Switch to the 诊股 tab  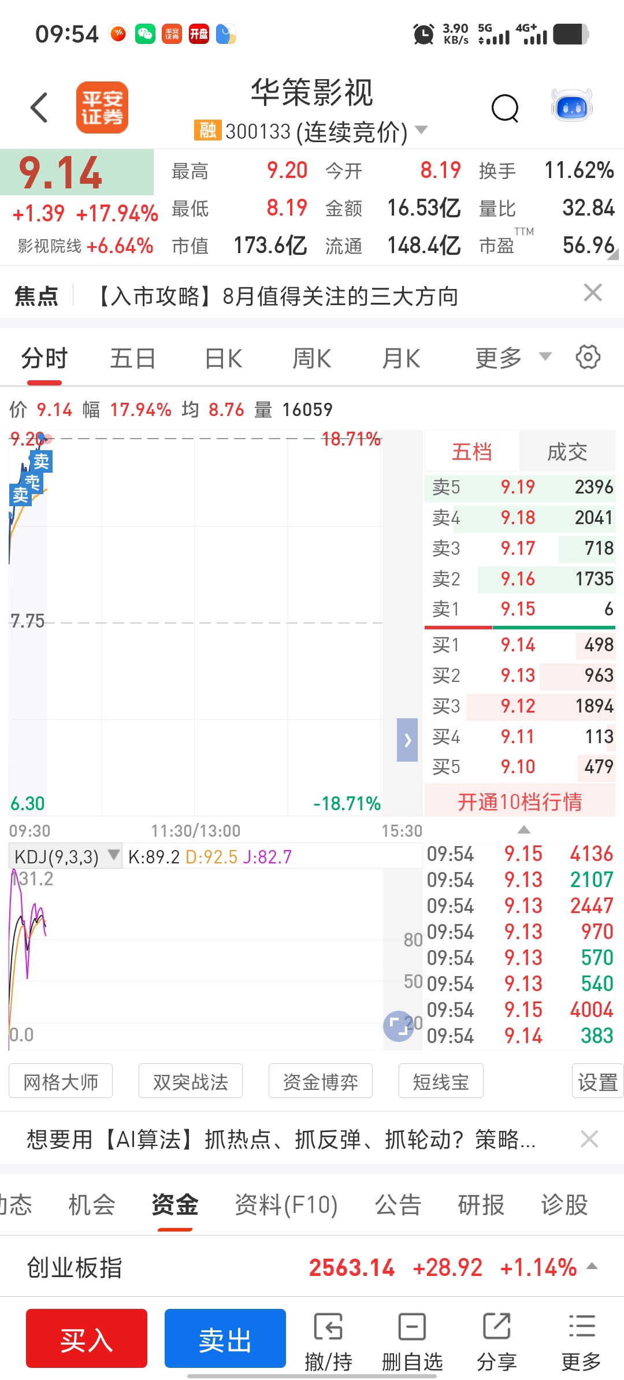click(x=564, y=1205)
